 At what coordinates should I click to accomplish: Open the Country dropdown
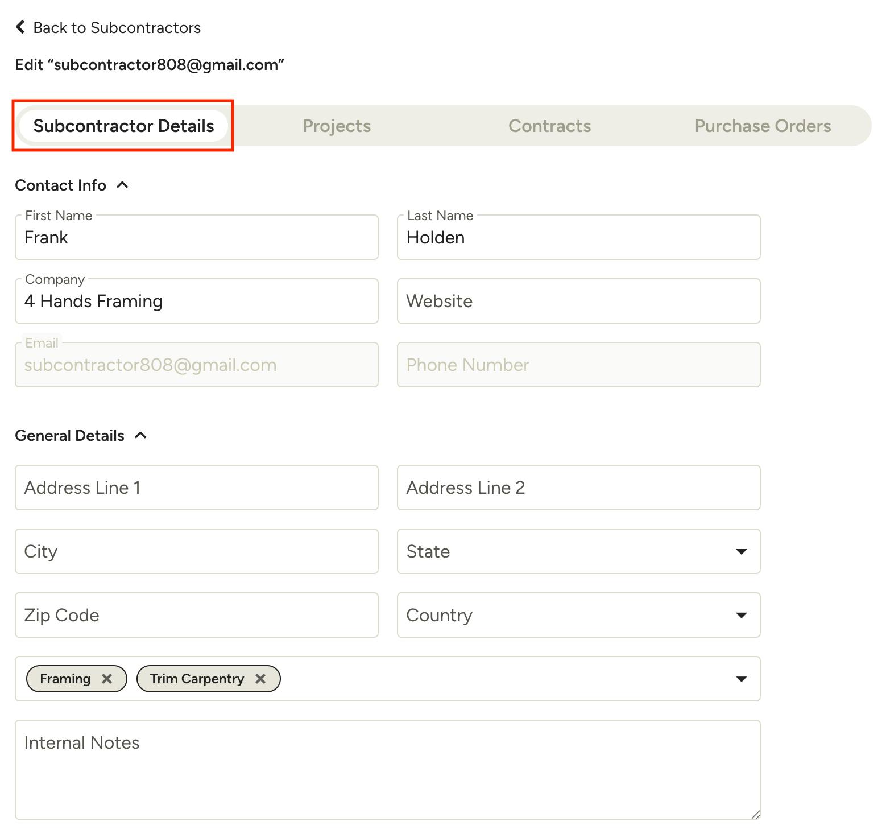[x=740, y=615]
